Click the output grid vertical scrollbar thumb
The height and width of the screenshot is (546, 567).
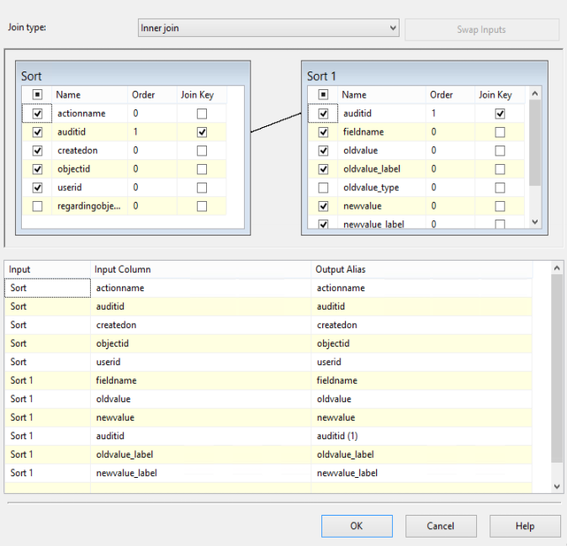[557, 368]
